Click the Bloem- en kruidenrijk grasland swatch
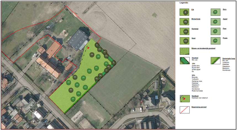 pyautogui.click(x=185, y=51)
